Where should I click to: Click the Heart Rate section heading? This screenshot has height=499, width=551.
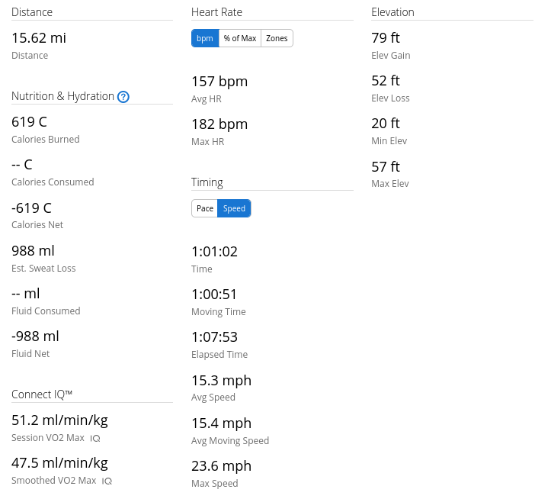tap(216, 12)
